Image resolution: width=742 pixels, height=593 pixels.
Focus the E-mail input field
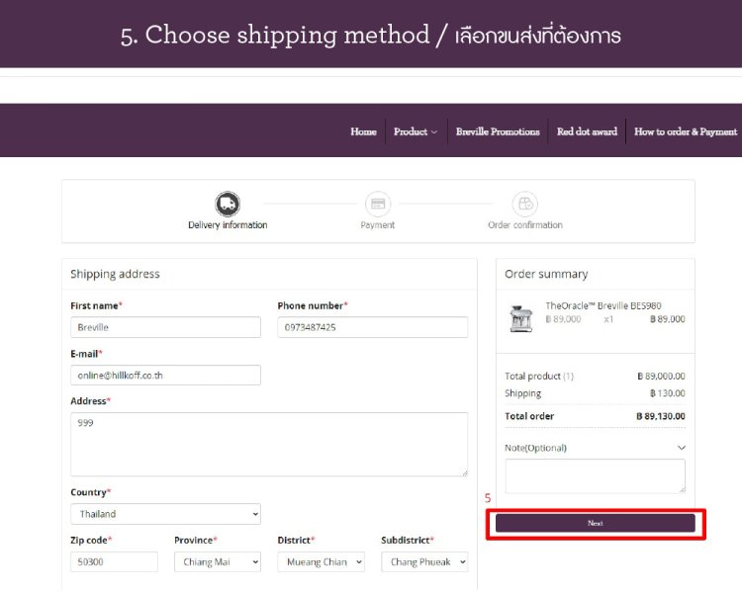point(165,375)
